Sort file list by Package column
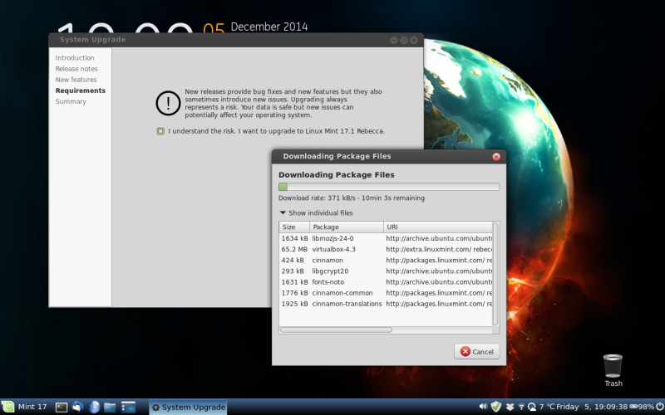The image size is (665, 415). tap(346, 227)
